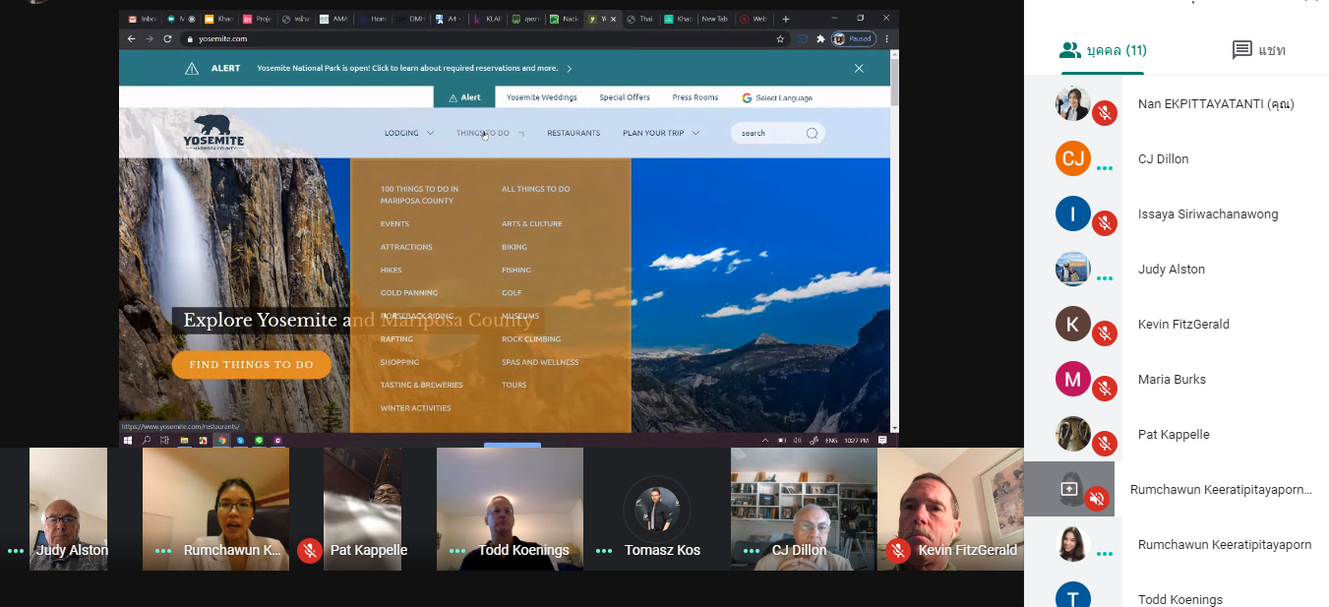Open the Special Offers link
1329x607 pixels.
pos(625,97)
